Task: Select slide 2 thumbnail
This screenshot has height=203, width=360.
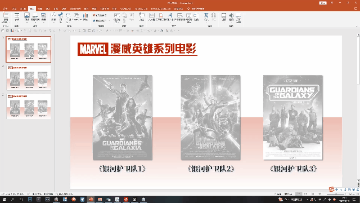Action: [29, 78]
